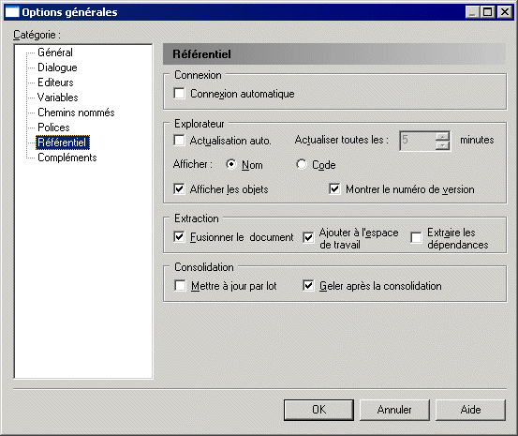Confirm with the OK button

point(318,410)
